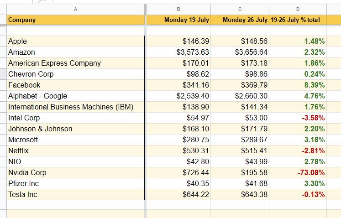Select column A header
Viewport: 341px width, 218px height.
click(75, 9)
